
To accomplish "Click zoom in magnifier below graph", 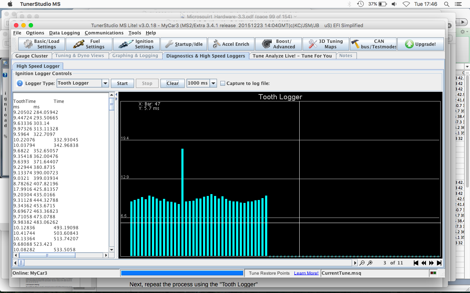I will (x=370, y=263).
